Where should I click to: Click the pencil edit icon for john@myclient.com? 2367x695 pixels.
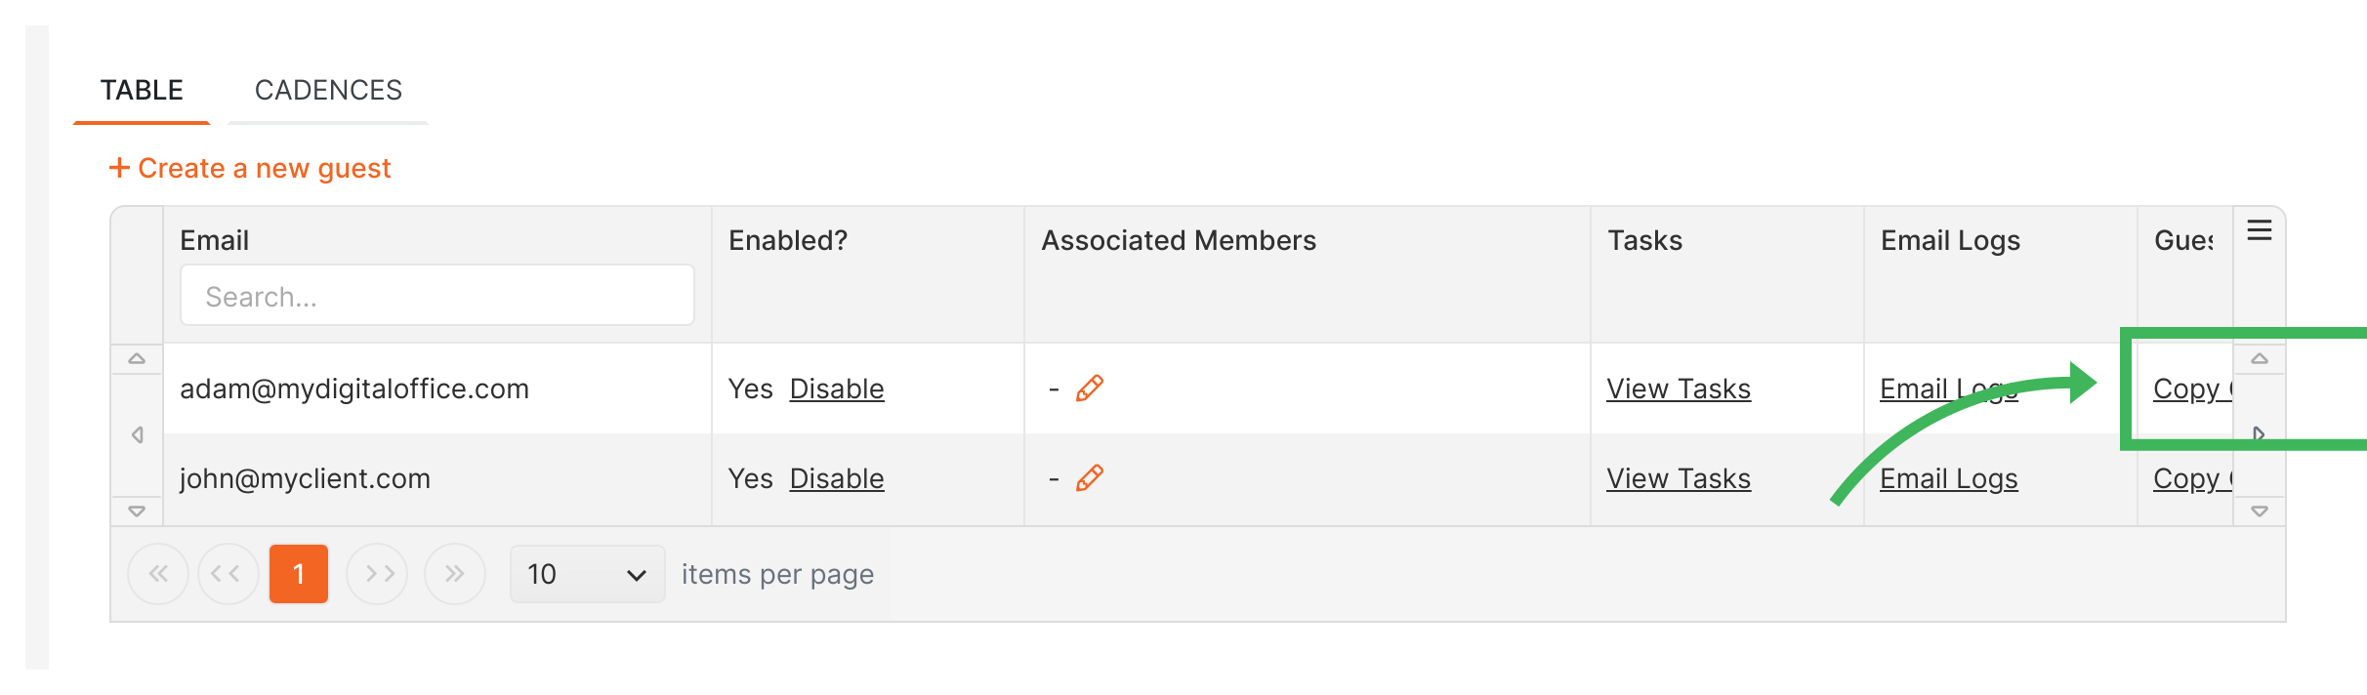(1090, 478)
